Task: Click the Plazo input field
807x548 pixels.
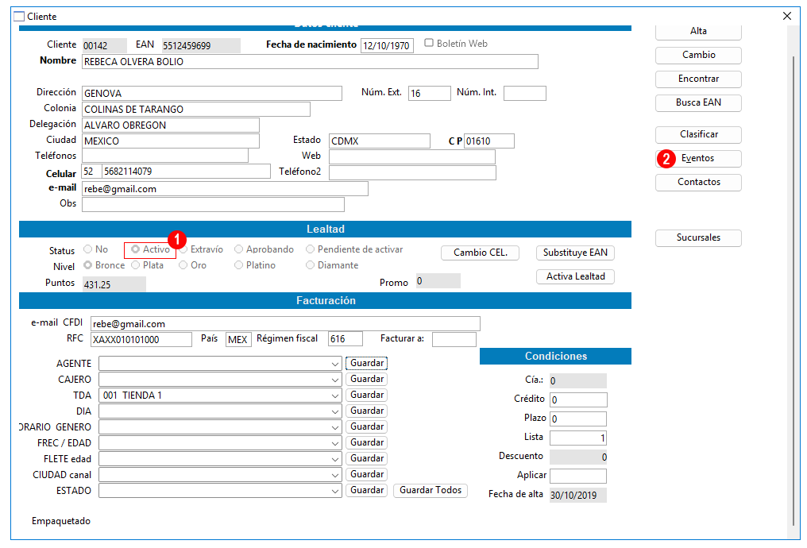Action: point(578,419)
